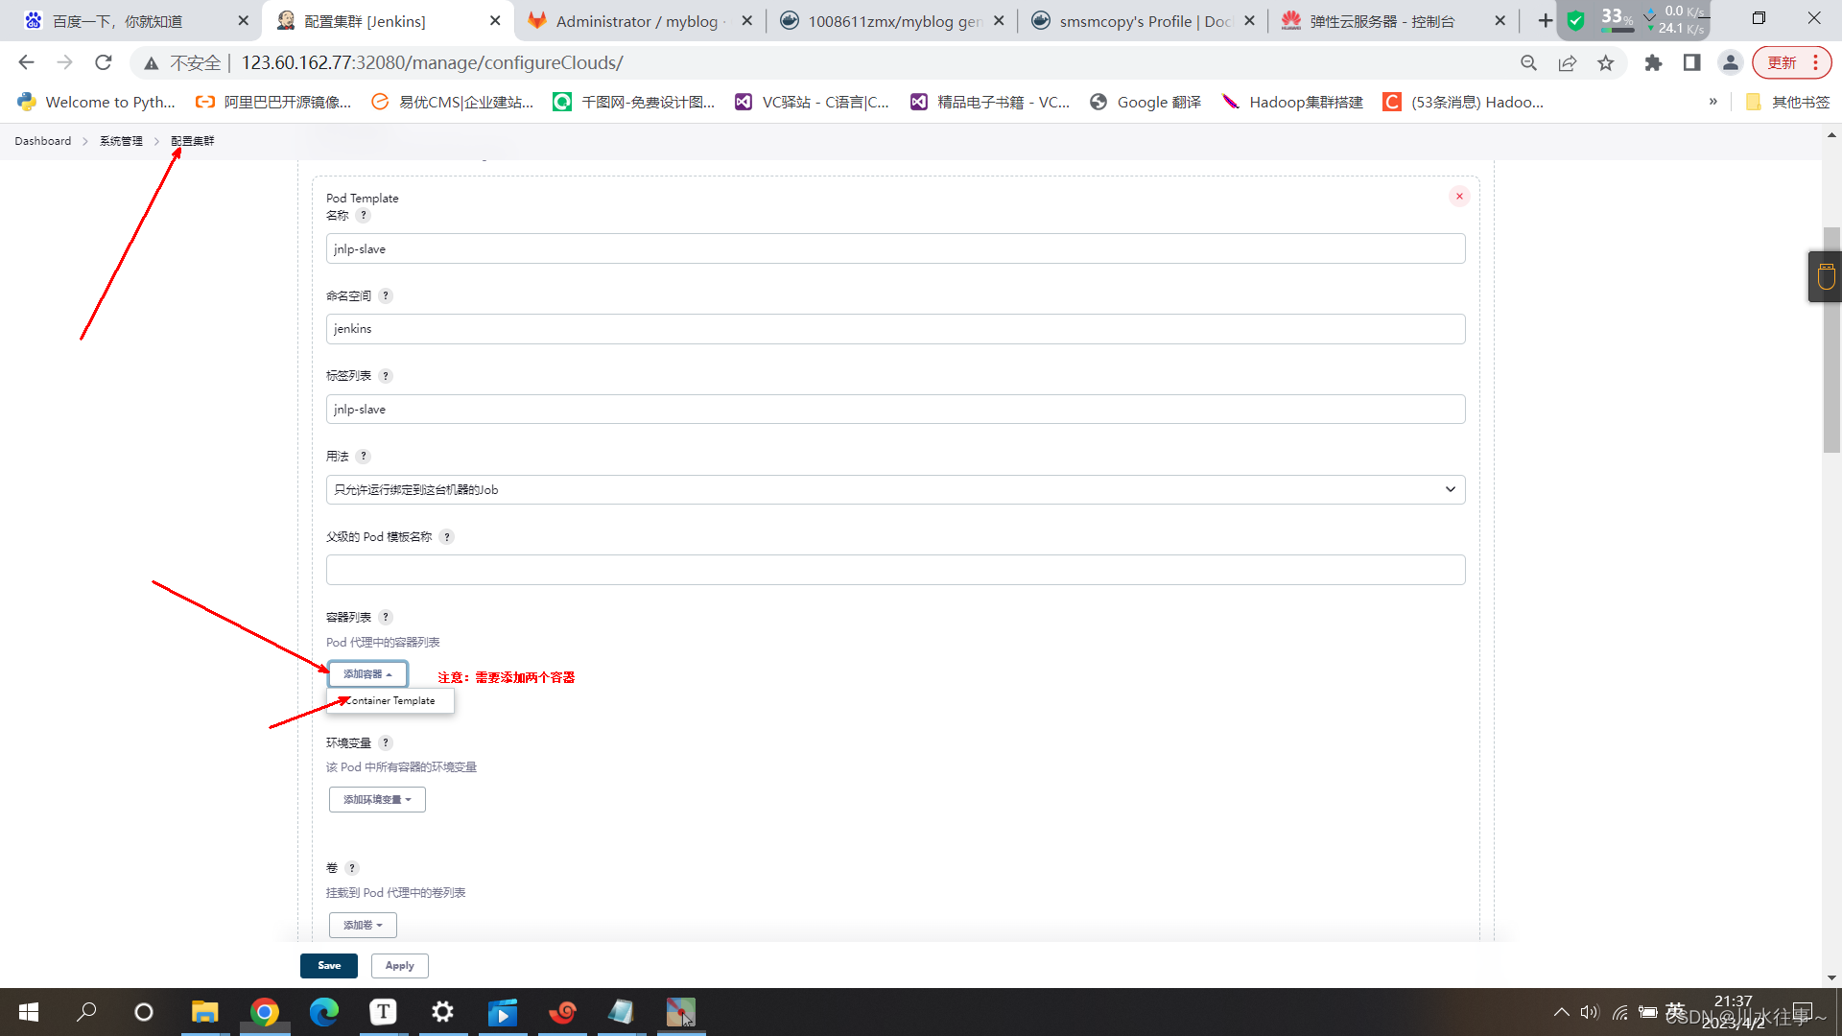The image size is (1842, 1036).
Task: Click help icon beside 命名空间 label
Action: [386, 295]
